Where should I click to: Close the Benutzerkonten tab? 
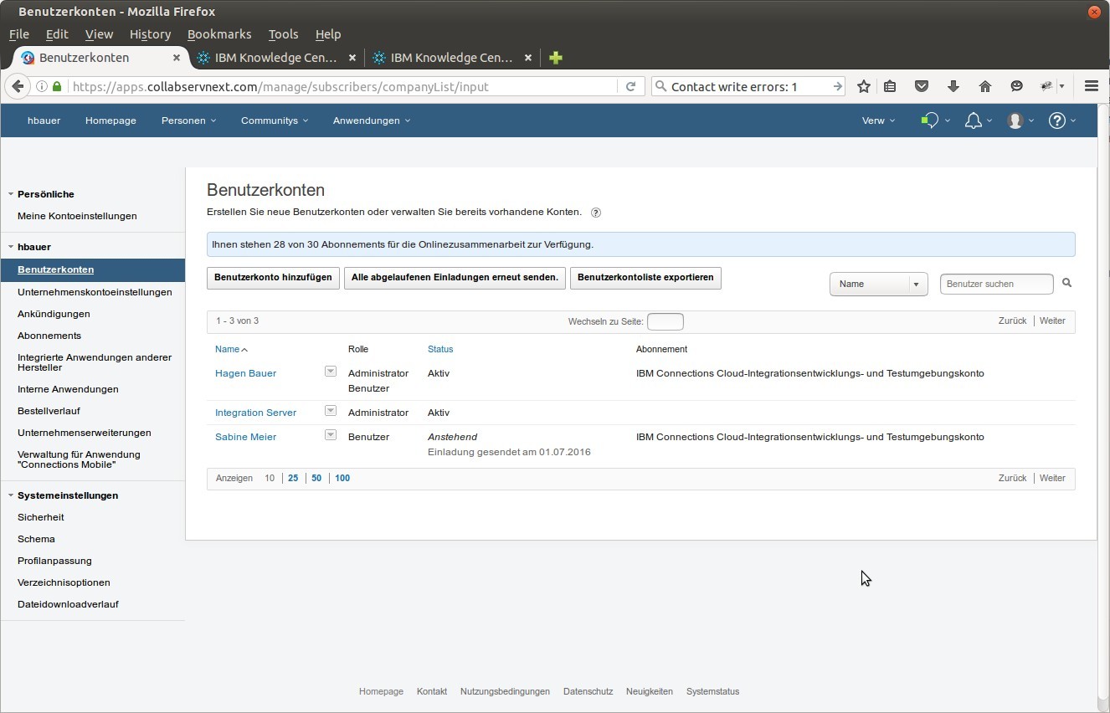177,58
